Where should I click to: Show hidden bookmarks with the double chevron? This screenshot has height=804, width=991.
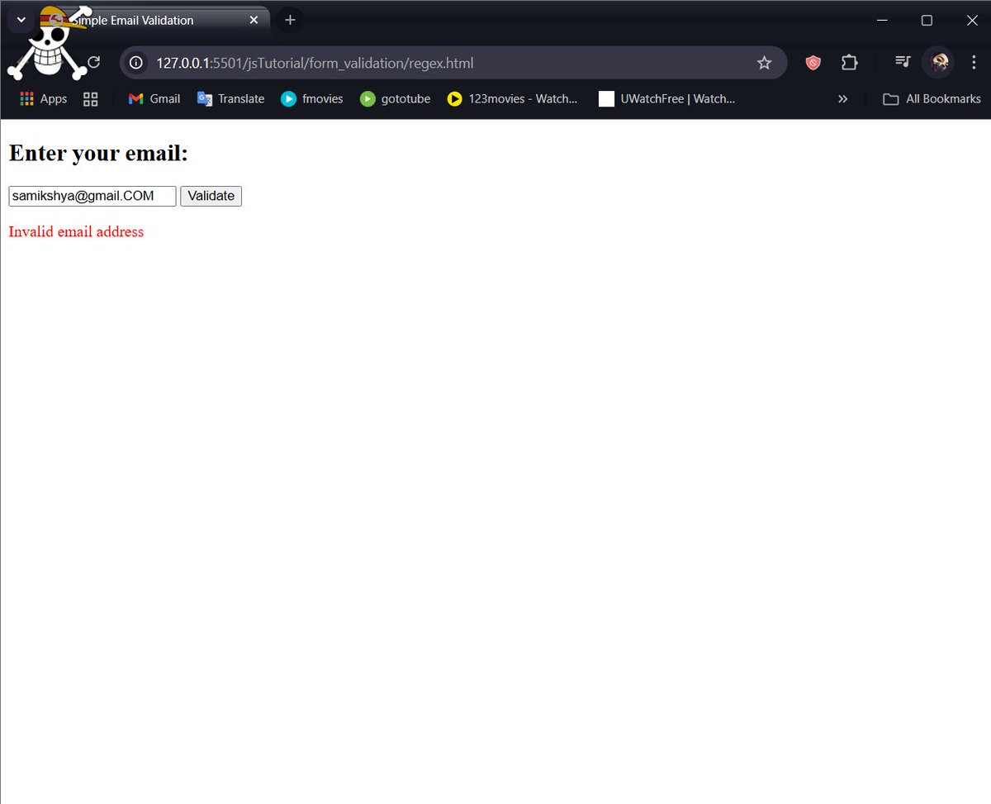pos(842,99)
